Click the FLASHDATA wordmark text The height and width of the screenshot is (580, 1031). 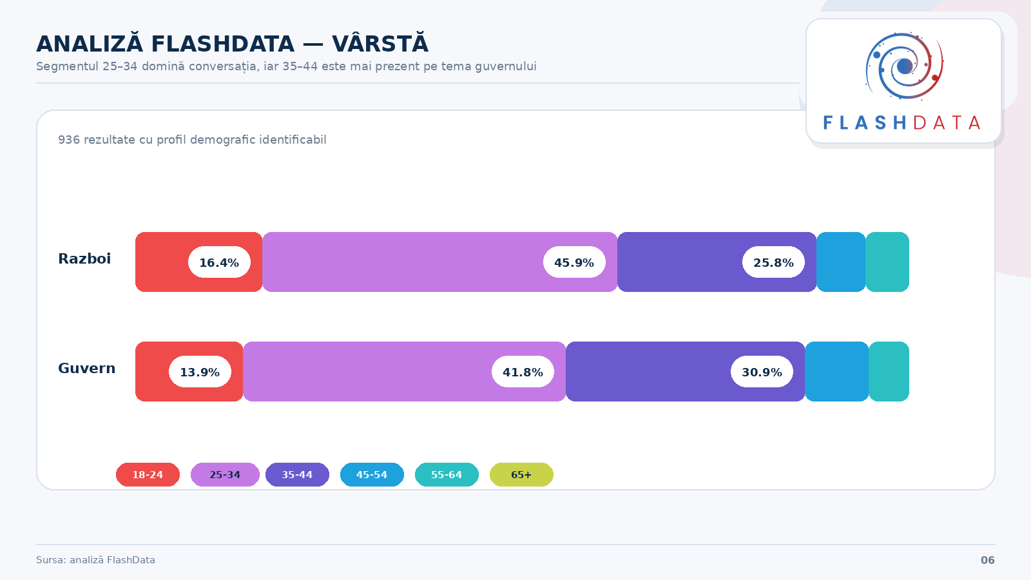[x=902, y=123]
